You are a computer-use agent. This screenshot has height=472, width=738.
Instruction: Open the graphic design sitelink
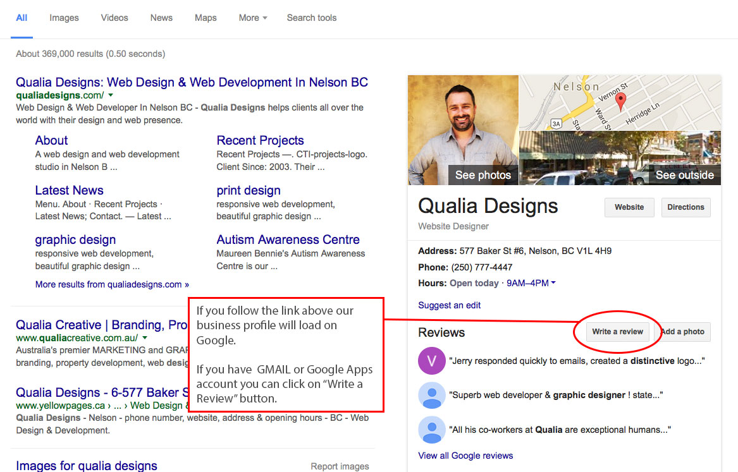(x=75, y=239)
